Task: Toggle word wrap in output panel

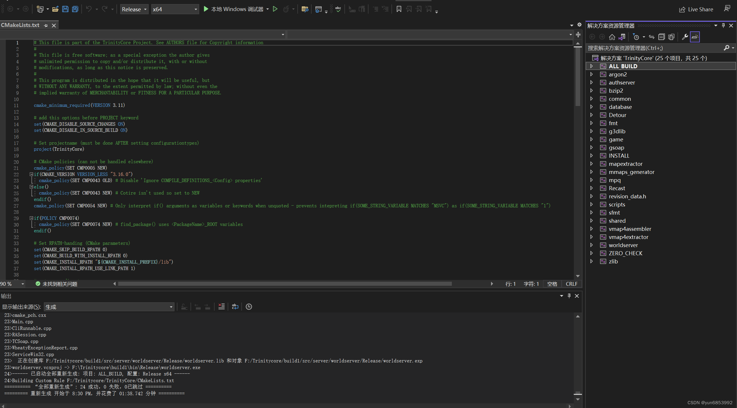Action: (235, 307)
